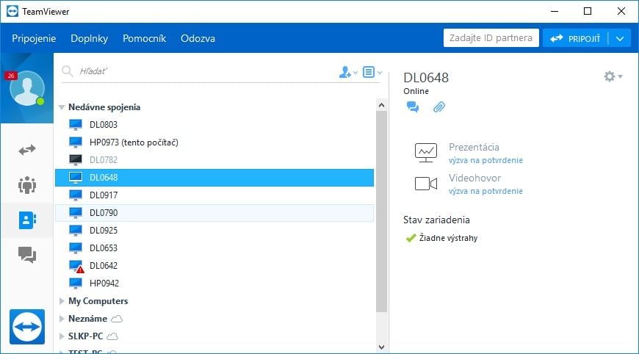The image size is (639, 354).
Task: Click the monitor icon beside DL0803
Action: (76, 125)
